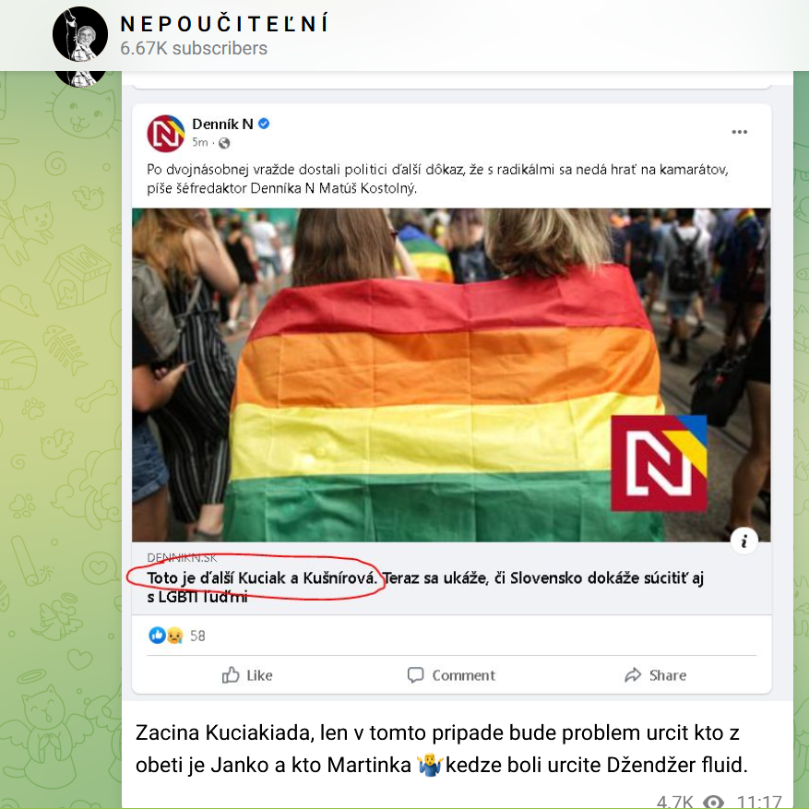Screen dimensions: 809x809
Task: Click the thumbs-up Like button
Action: pyautogui.click(x=247, y=675)
